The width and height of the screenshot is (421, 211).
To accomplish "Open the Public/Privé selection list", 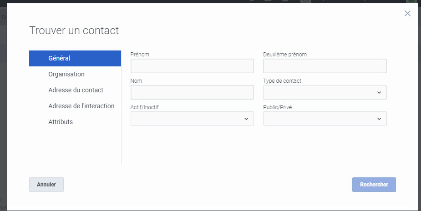I will pyautogui.click(x=325, y=119).
